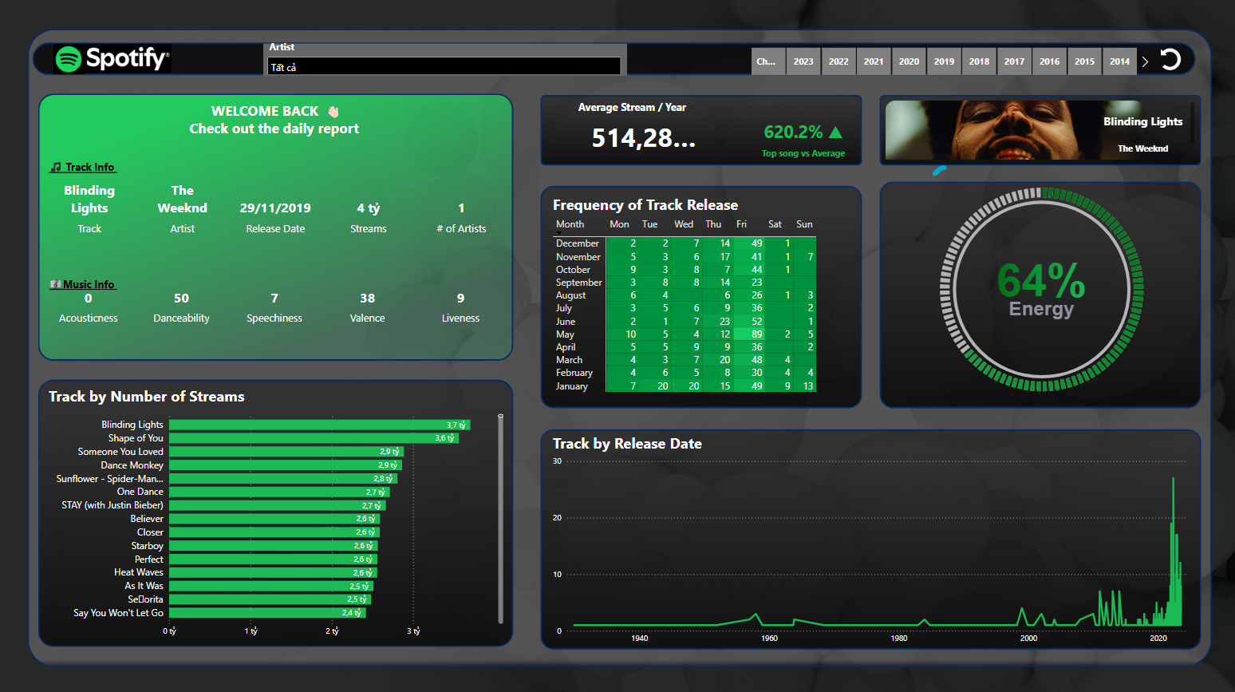Click the Heat Waves track label
1235x692 pixels.
coord(138,572)
